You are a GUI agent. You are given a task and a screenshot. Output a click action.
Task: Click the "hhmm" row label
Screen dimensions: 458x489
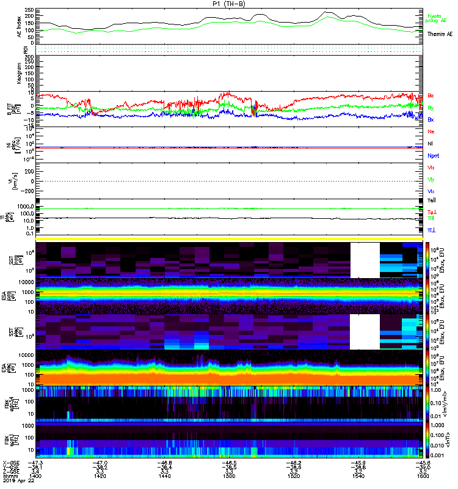(10, 476)
